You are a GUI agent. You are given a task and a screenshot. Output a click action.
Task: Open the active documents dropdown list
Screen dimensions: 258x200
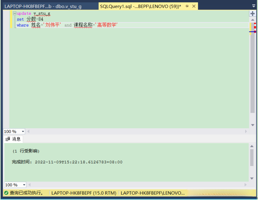pos(254,6)
